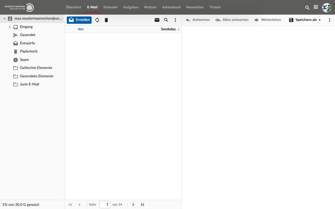Click Erstellen to compose new email

tap(79, 20)
